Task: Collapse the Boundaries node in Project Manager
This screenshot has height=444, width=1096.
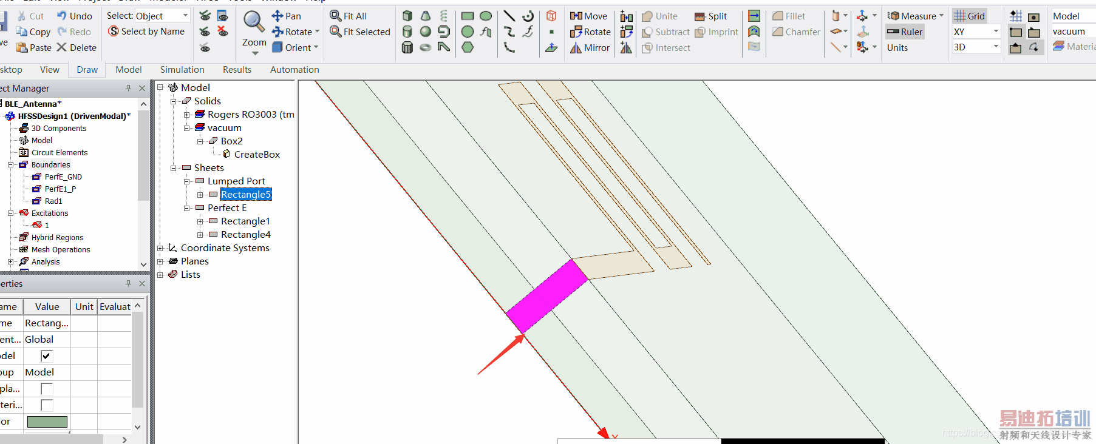Action: 10,164
